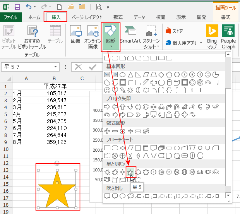This screenshot has height=214, width=240.
Task: Insert a picture with 画像 button
Action: (x=75, y=37)
